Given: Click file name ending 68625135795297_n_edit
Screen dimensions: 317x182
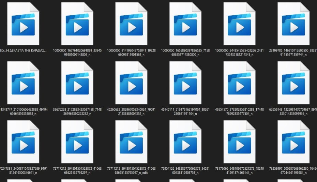Looking at the screenshot, I should (x=132, y=171).
